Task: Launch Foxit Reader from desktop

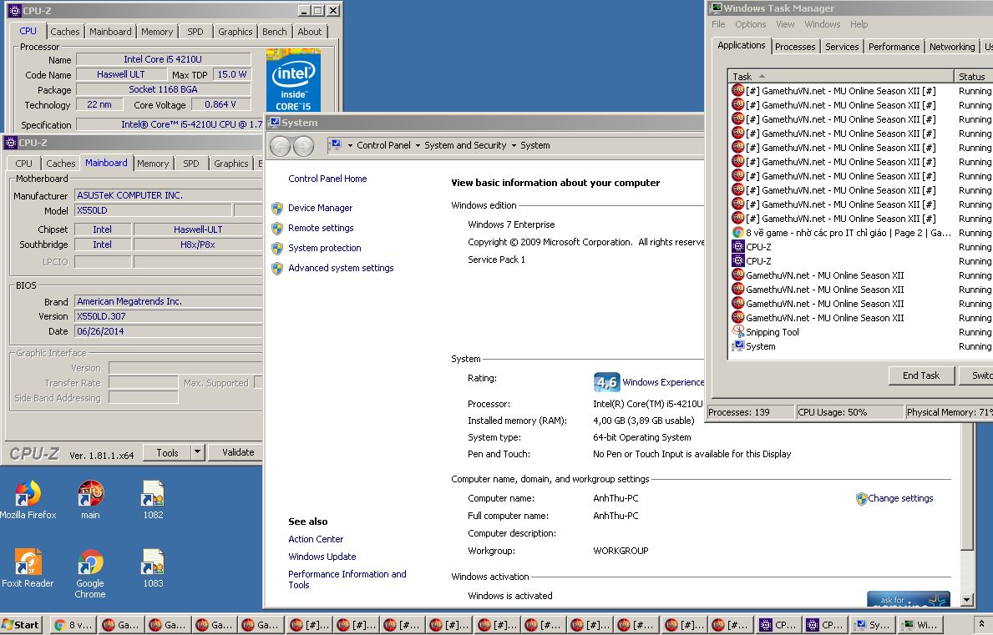Action: [28, 568]
